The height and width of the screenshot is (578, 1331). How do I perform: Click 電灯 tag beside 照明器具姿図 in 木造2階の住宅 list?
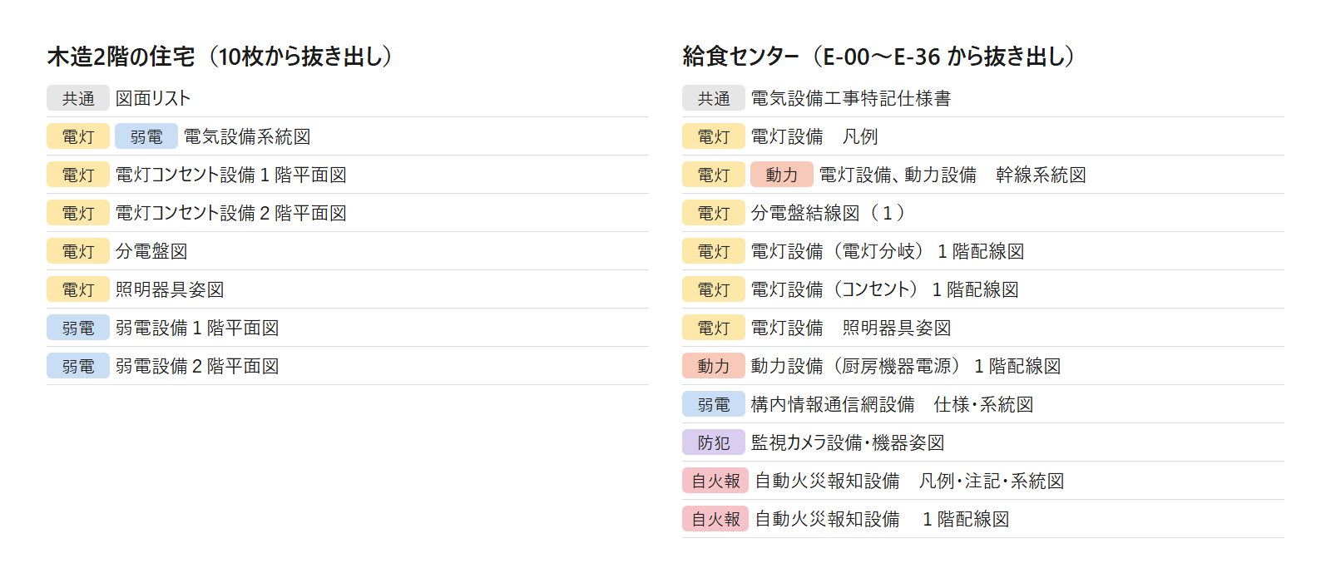click(78, 289)
